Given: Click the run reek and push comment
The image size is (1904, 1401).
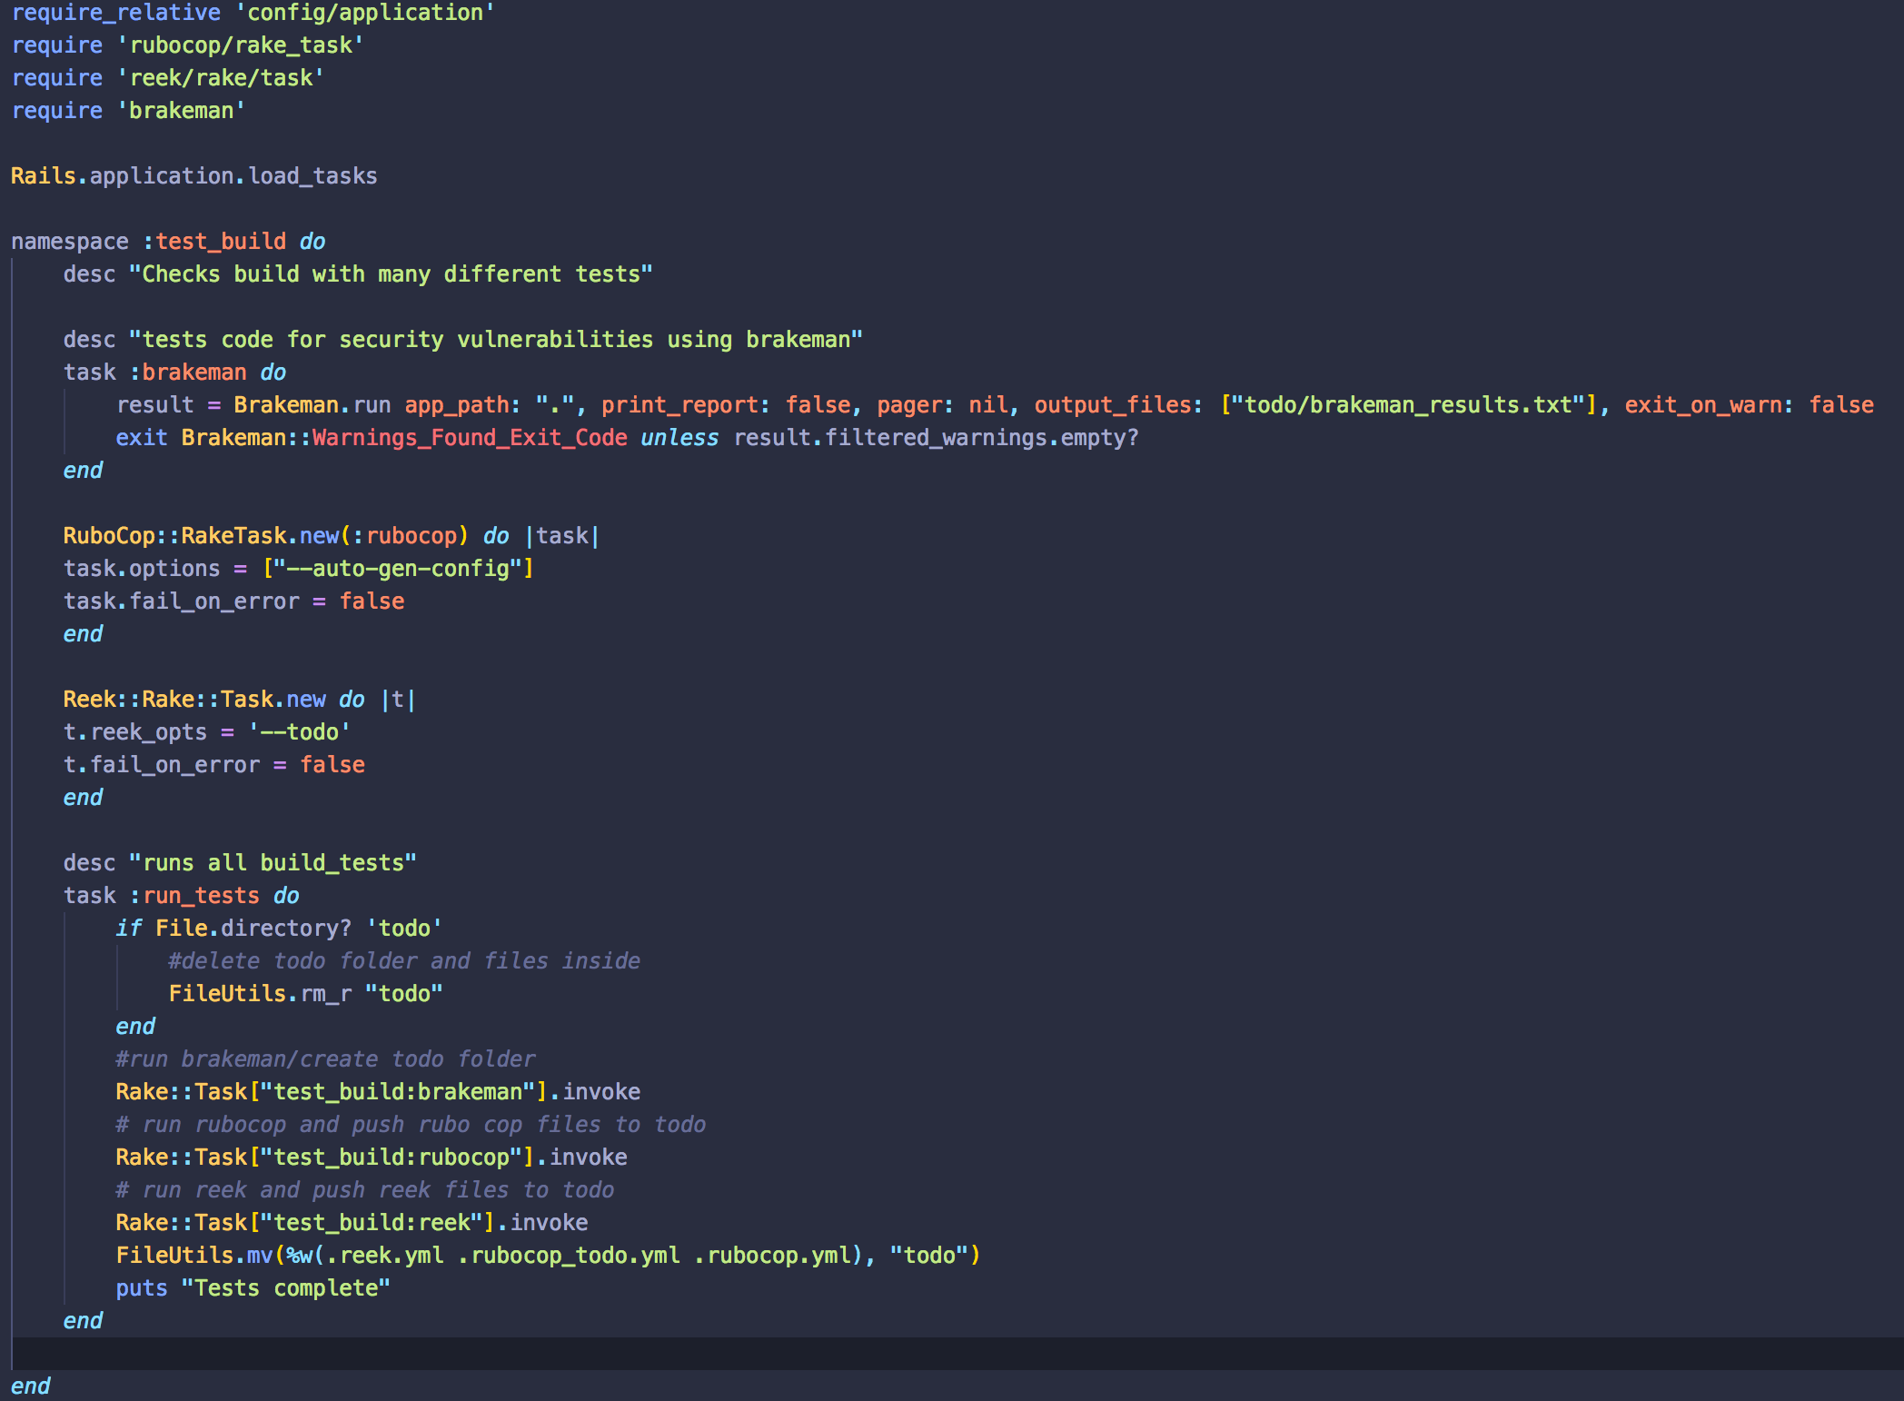Looking at the screenshot, I should coord(365,1190).
